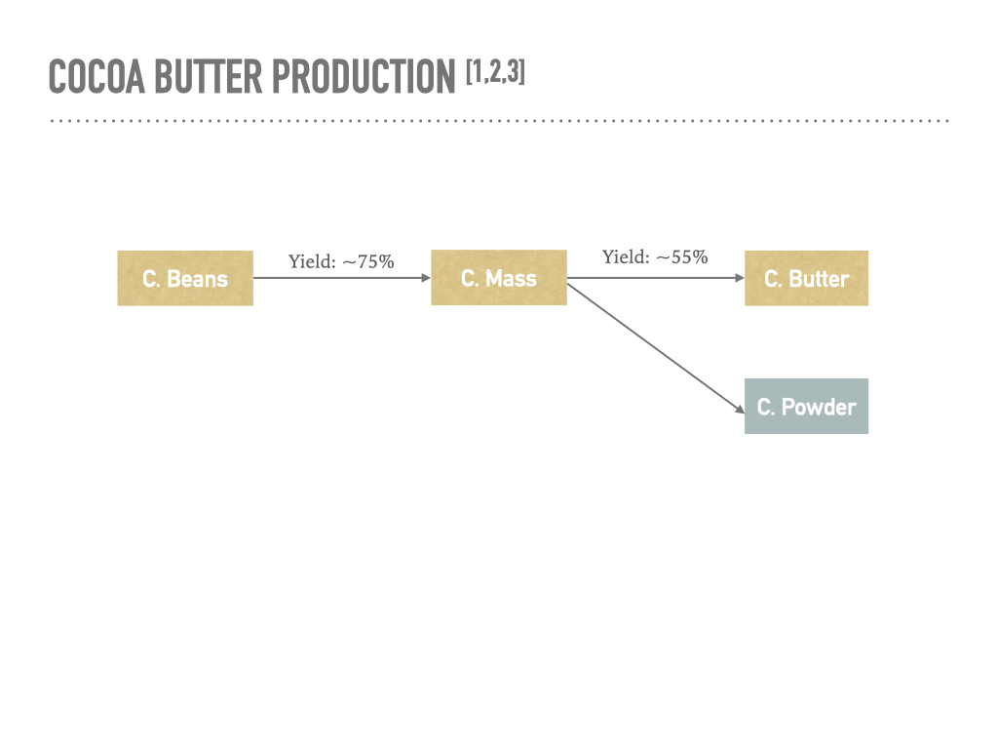Select the C. Beans box
The image size is (998, 749).
click(x=185, y=279)
